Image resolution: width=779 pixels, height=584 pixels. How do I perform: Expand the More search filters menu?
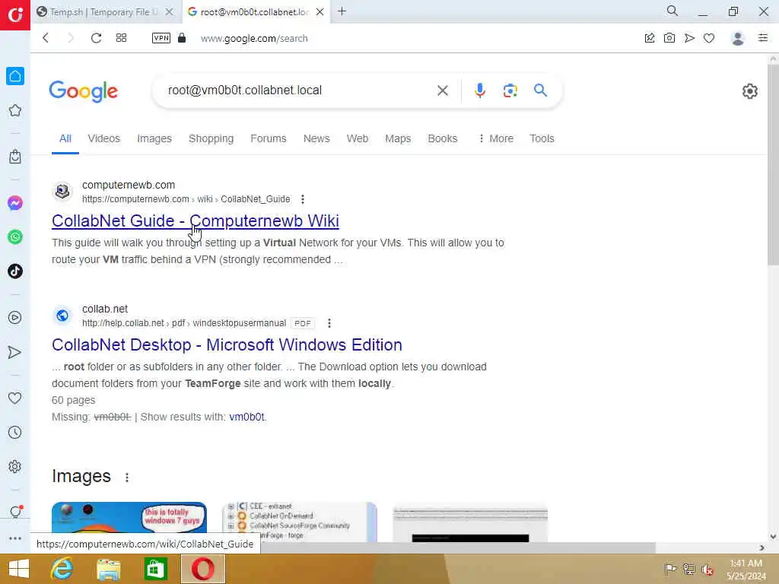pyautogui.click(x=495, y=138)
